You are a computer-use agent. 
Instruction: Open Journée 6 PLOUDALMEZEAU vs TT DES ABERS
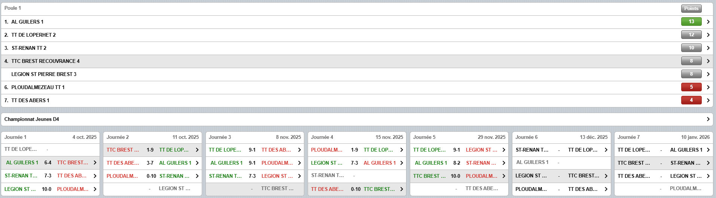[x=558, y=189]
